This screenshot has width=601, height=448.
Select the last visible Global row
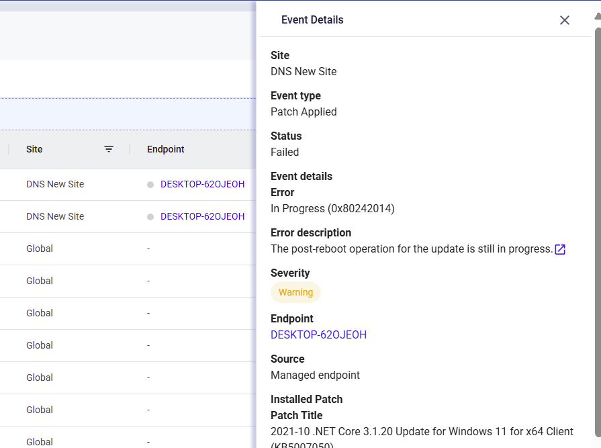(128, 437)
